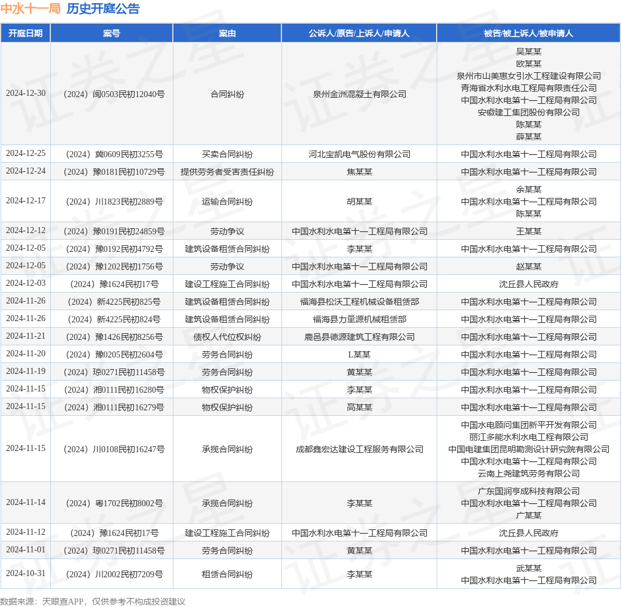Click the 运输合同纠纷 case cause
The width and height of the screenshot is (621, 607).
pos(227,202)
